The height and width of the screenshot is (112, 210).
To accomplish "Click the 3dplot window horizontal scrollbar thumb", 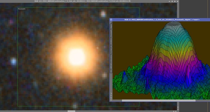I will coord(158,101).
